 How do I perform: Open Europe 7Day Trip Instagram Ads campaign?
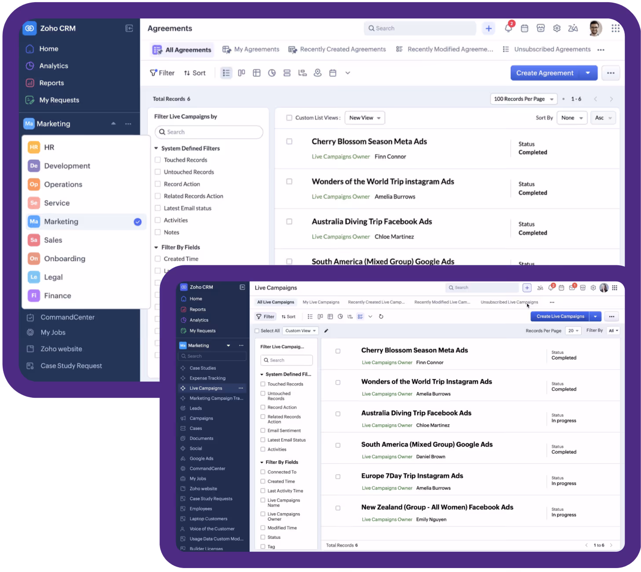(x=412, y=476)
